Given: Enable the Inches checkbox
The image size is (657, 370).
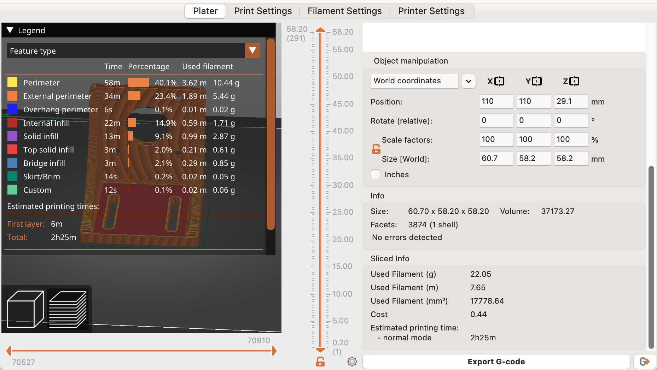Looking at the screenshot, I should pyautogui.click(x=376, y=174).
